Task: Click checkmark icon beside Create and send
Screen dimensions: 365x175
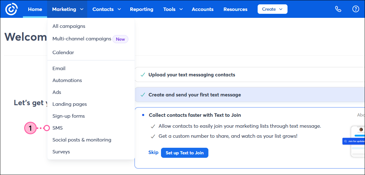Action: point(143,95)
